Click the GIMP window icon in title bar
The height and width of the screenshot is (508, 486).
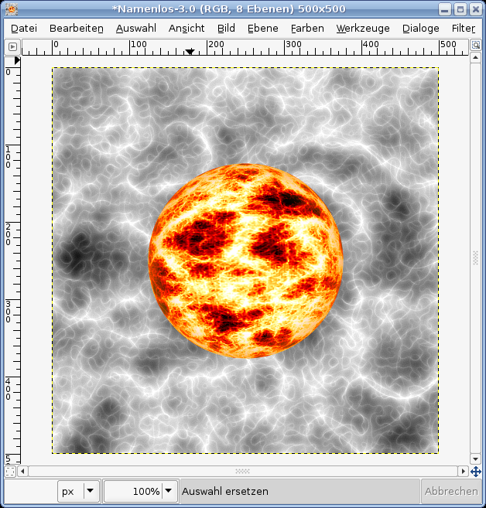tap(12, 9)
